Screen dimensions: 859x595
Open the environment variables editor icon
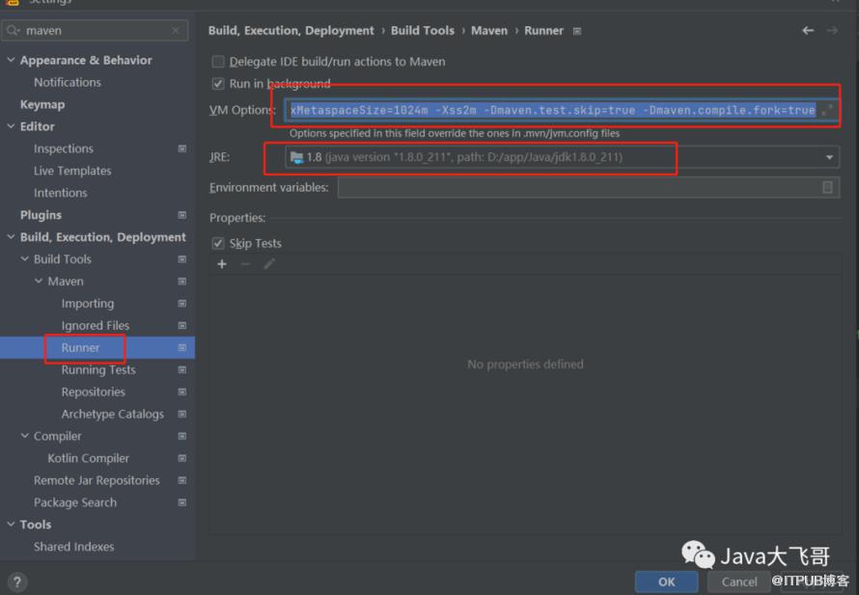(x=827, y=187)
